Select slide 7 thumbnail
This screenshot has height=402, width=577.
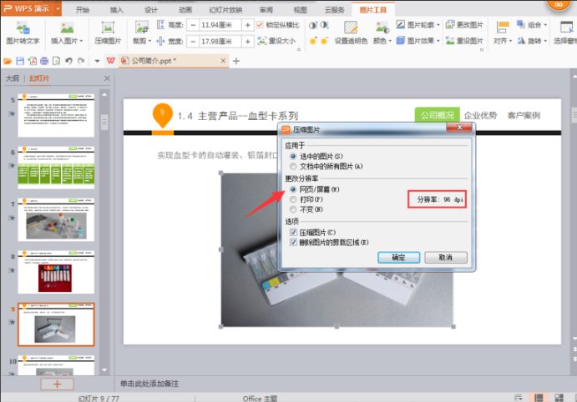coord(56,219)
